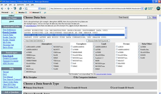Select the Land ASTER radio button
This screenshot has width=161, height=94.
point(94,49)
